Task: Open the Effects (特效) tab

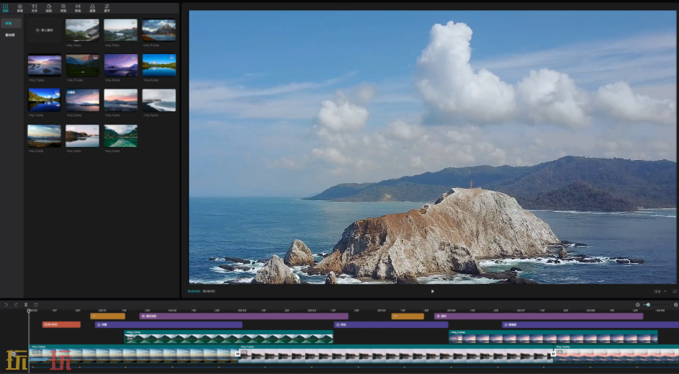Action: click(x=63, y=8)
